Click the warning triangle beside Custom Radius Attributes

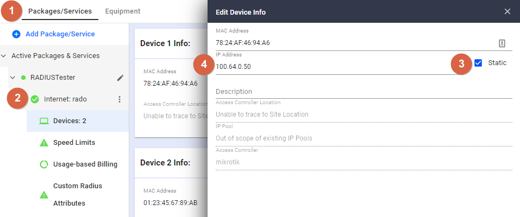(x=44, y=195)
